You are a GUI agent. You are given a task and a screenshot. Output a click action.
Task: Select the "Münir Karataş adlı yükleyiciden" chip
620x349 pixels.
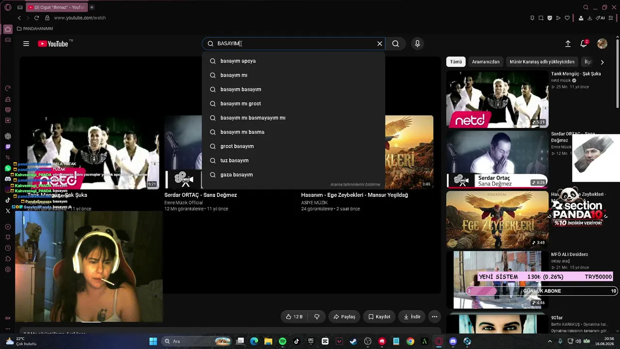click(542, 62)
